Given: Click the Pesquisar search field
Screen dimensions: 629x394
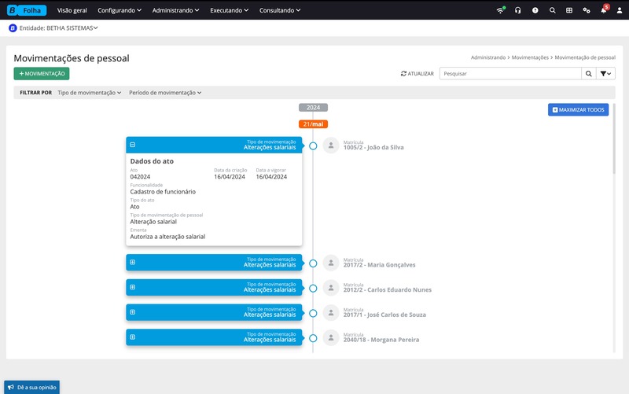Looking at the screenshot, I should [x=509, y=73].
